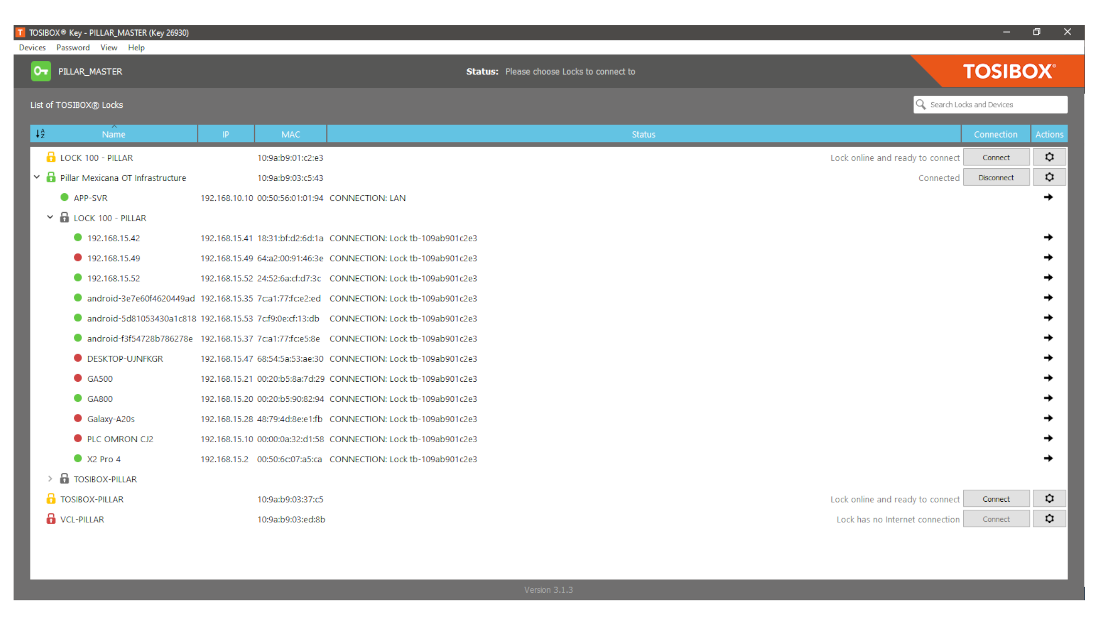
Task: Open the Devices menu
Action: [x=32, y=47]
